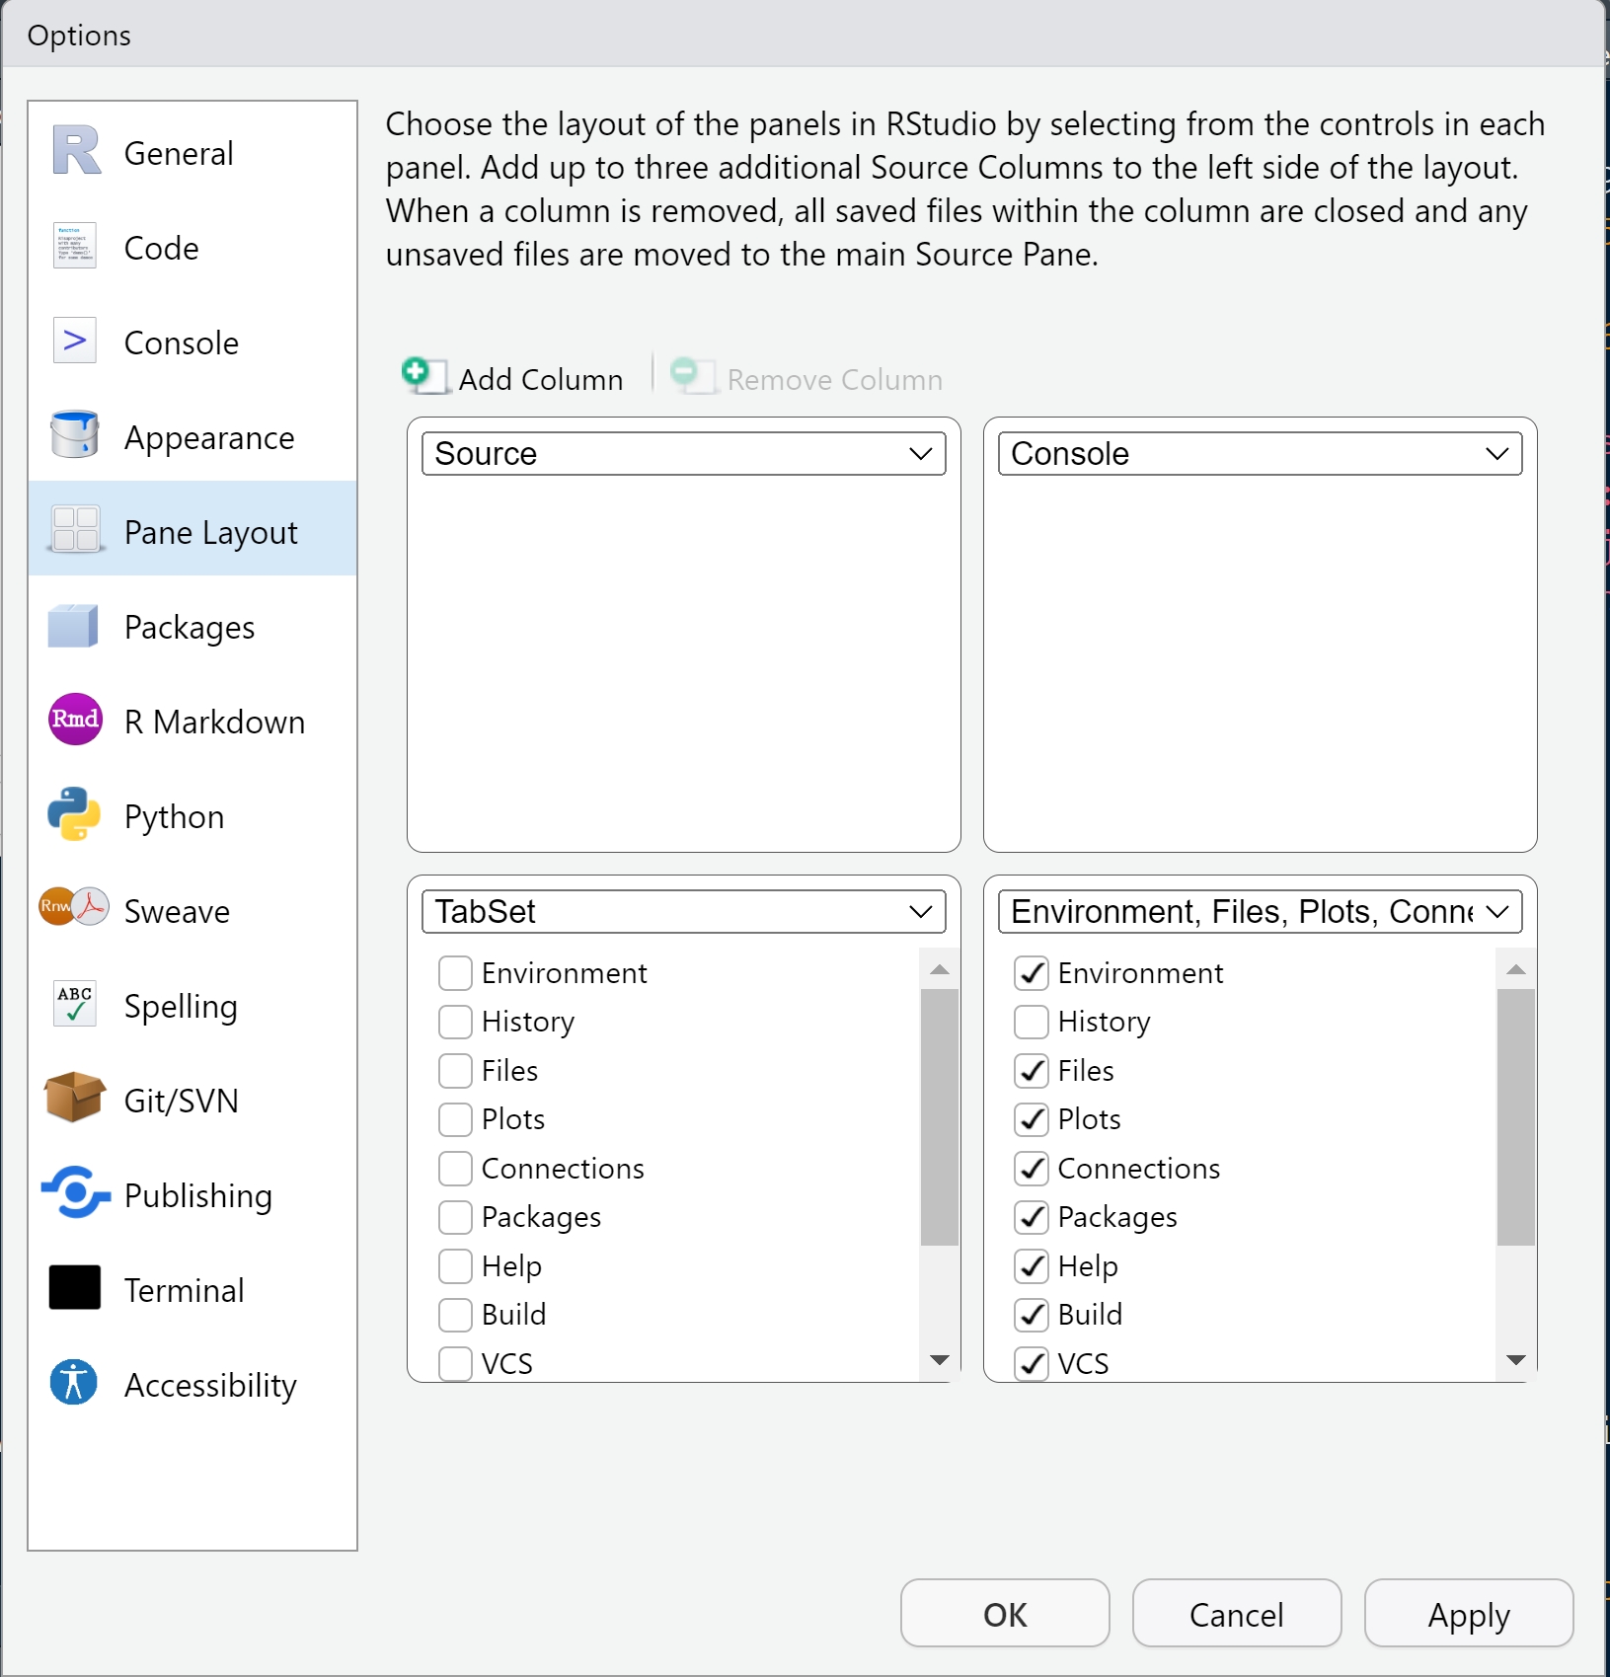
Task: Click scroll-down arrow in left TabSet list
Action: tap(940, 1360)
